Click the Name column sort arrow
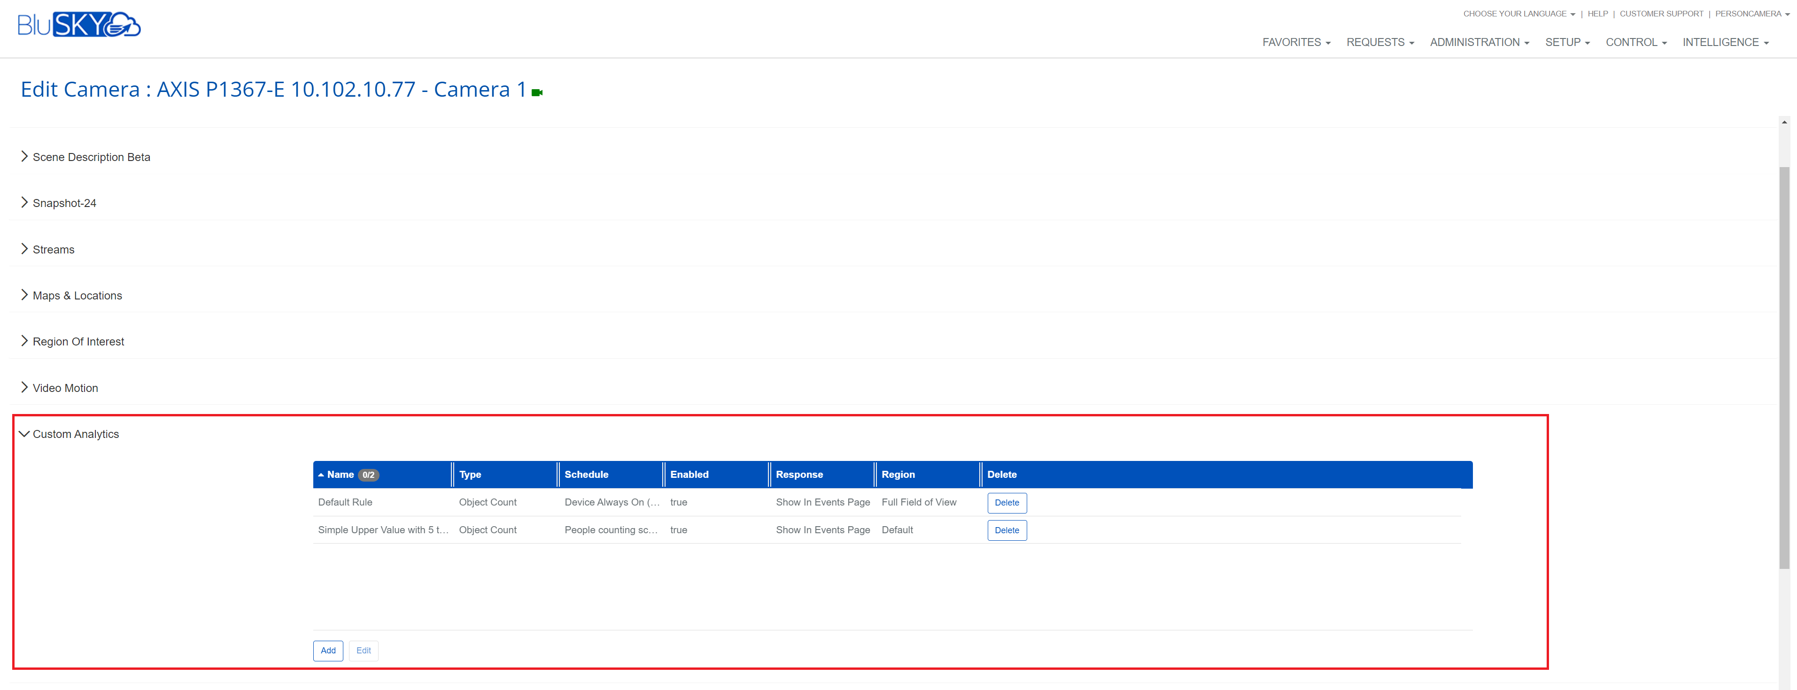The height and width of the screenshot is (690, 1797). point(321,475)
